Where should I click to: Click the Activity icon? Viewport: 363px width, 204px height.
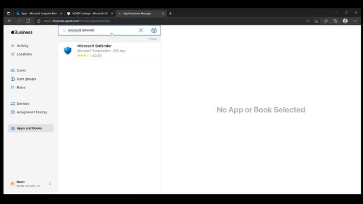(12, 45)
